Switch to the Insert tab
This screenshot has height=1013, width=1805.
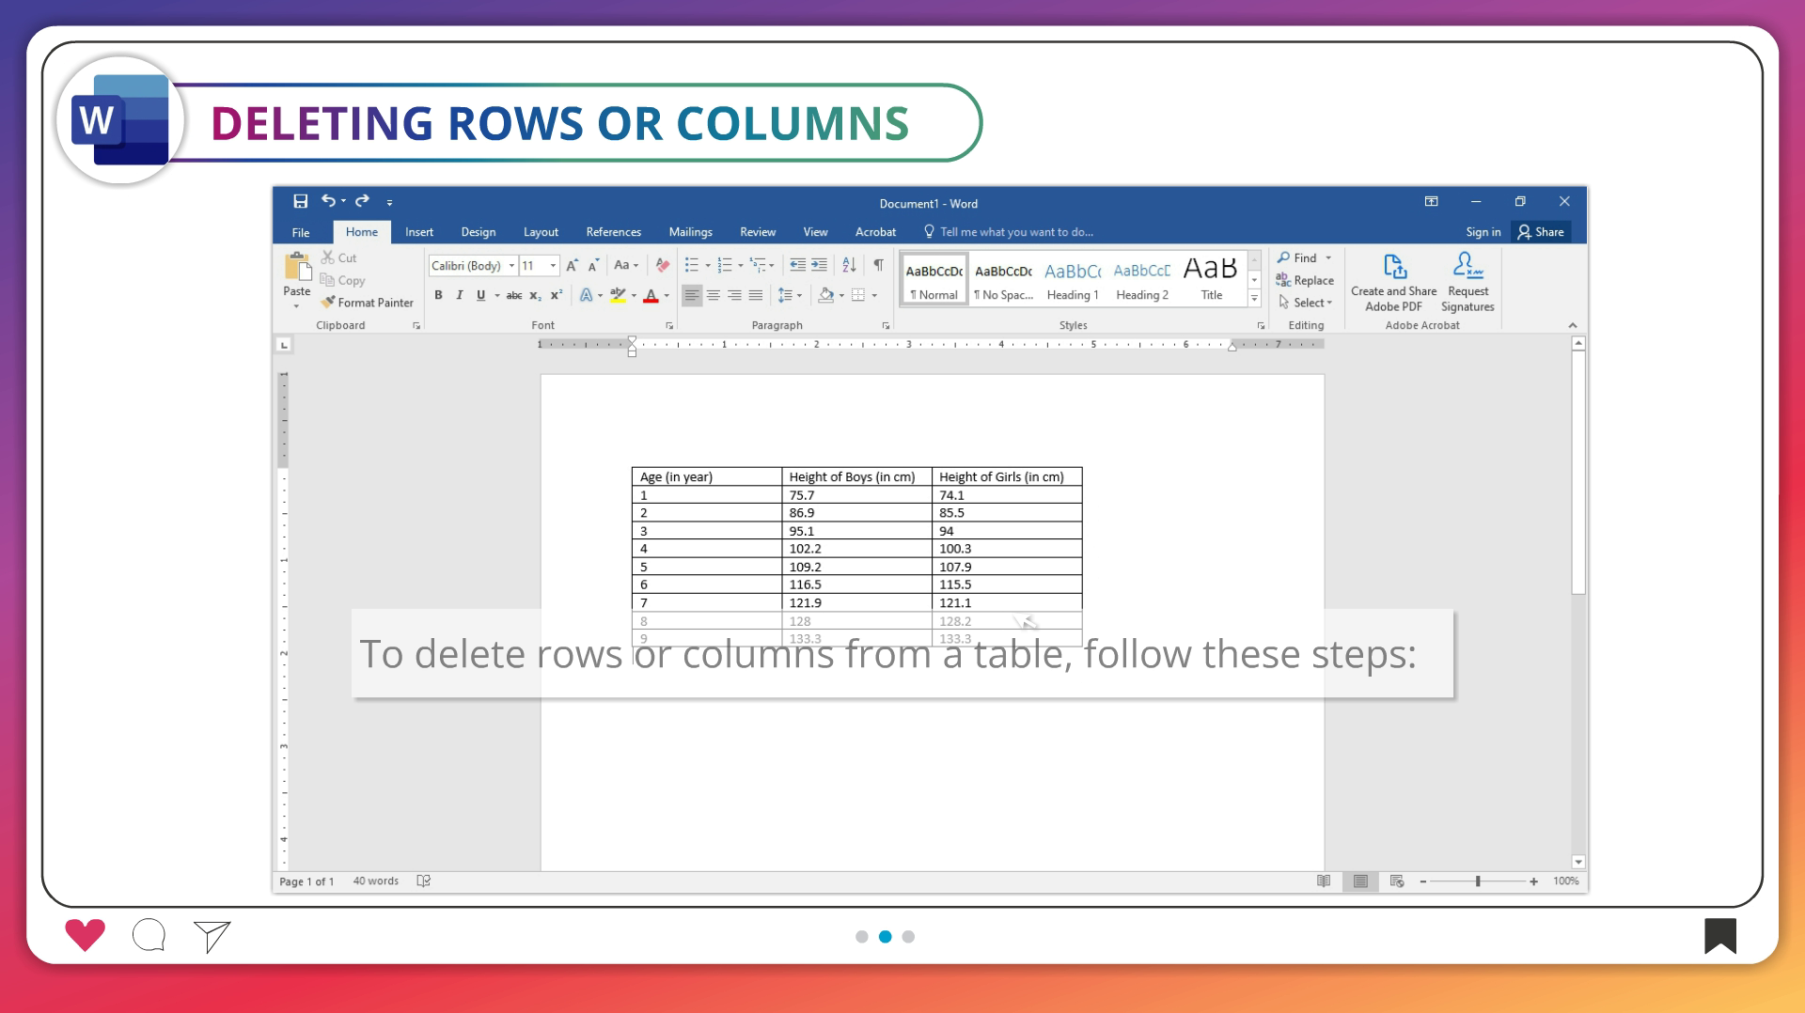419,232
